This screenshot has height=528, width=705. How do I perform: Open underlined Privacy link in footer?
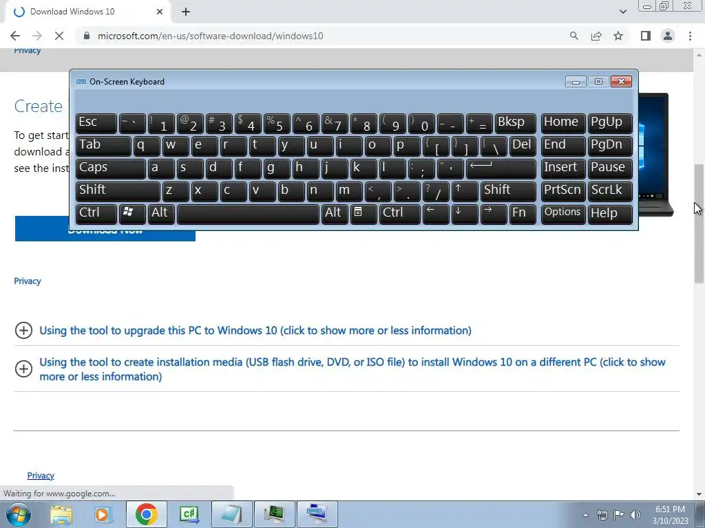[x=41, y=476]
